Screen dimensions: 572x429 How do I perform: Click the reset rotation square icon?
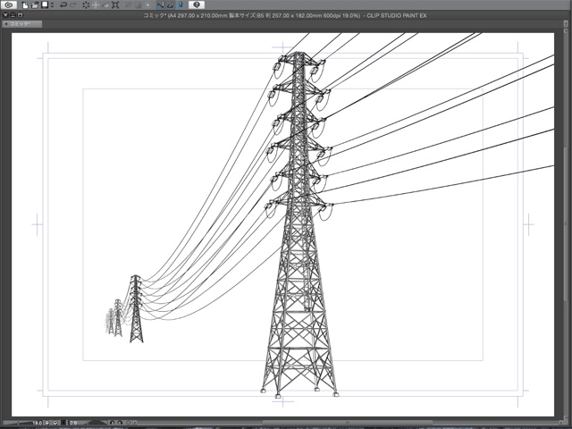[63, 423]
